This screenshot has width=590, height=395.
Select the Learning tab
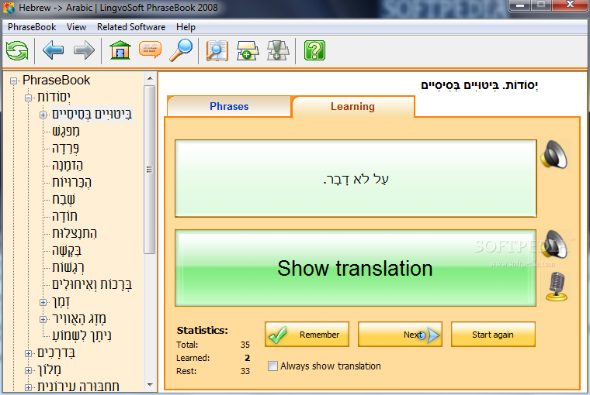pos(353,106)
